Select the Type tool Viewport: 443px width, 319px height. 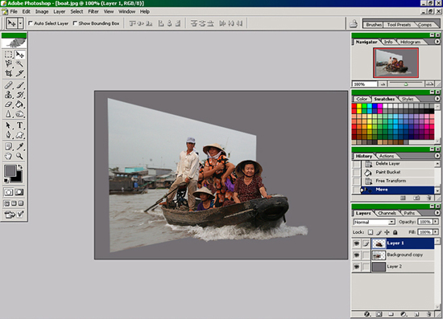pyautogui.click(x=19, y=125)
